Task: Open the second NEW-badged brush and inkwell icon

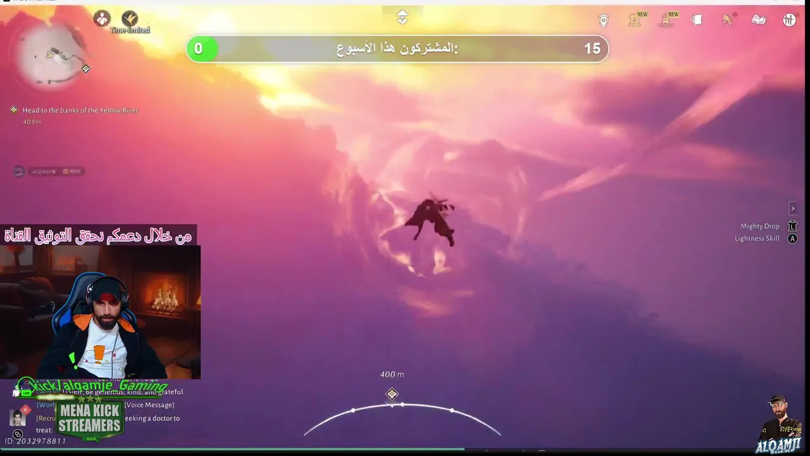Action: point(666,20)
